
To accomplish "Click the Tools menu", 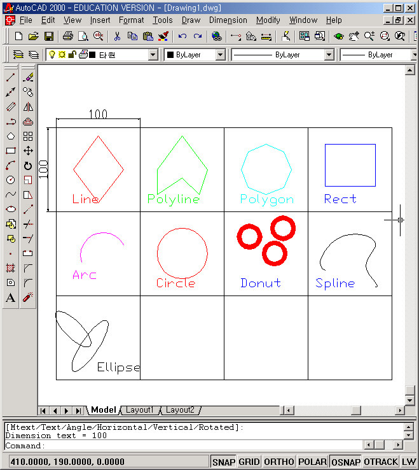I will coord(163,20).
